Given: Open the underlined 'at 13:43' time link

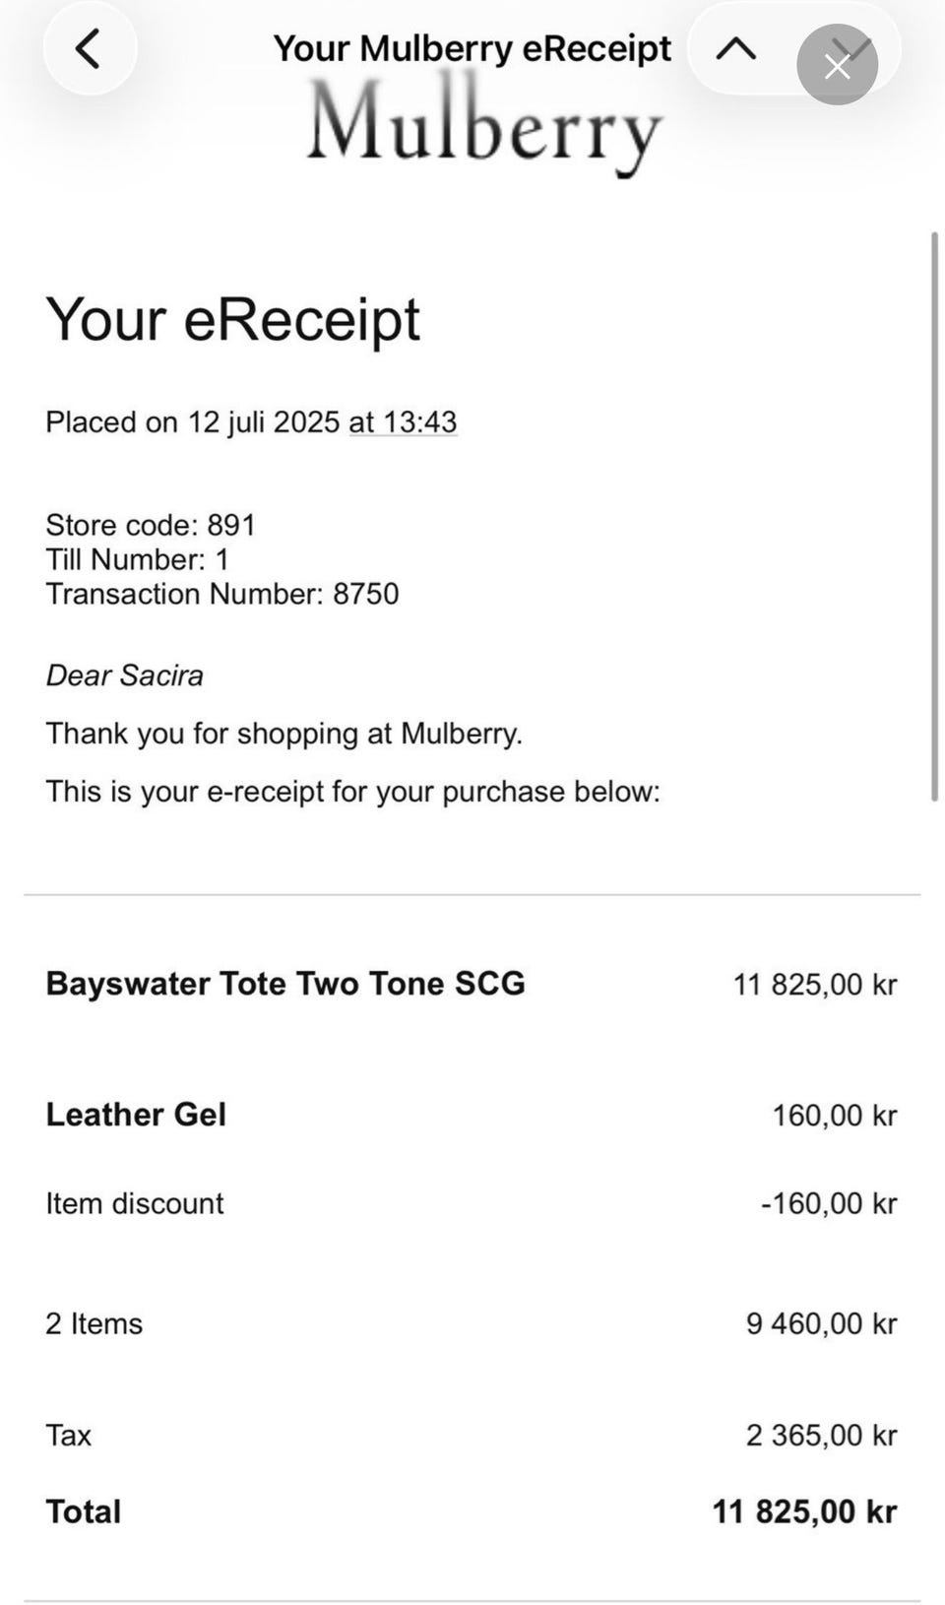Looking at the screenshot, I should click(x=403, y=422).
